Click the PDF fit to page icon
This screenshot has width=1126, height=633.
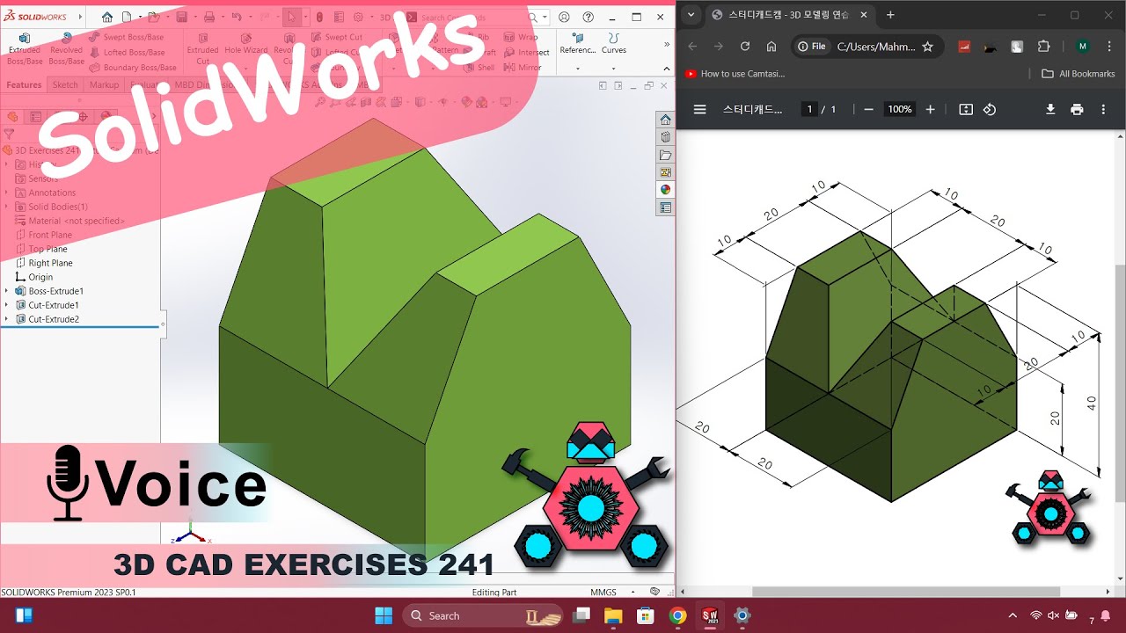(966, 109)
